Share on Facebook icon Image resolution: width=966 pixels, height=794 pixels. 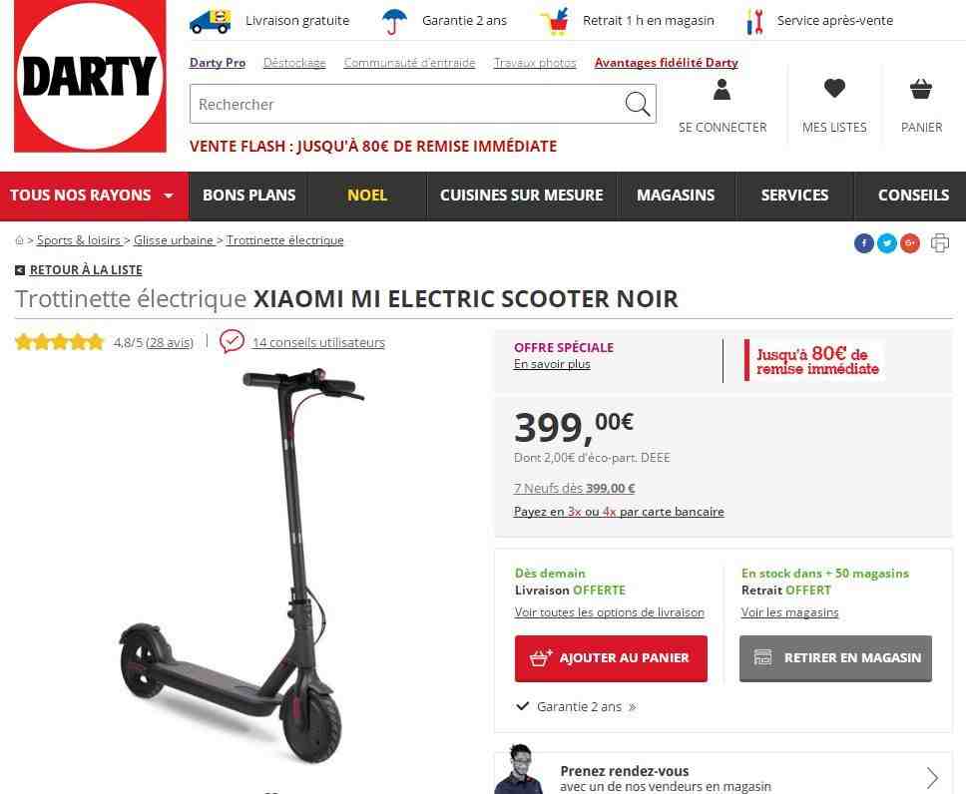864,243
